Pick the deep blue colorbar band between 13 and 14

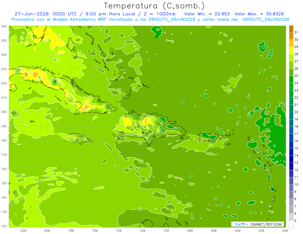(x=291, y=159)
